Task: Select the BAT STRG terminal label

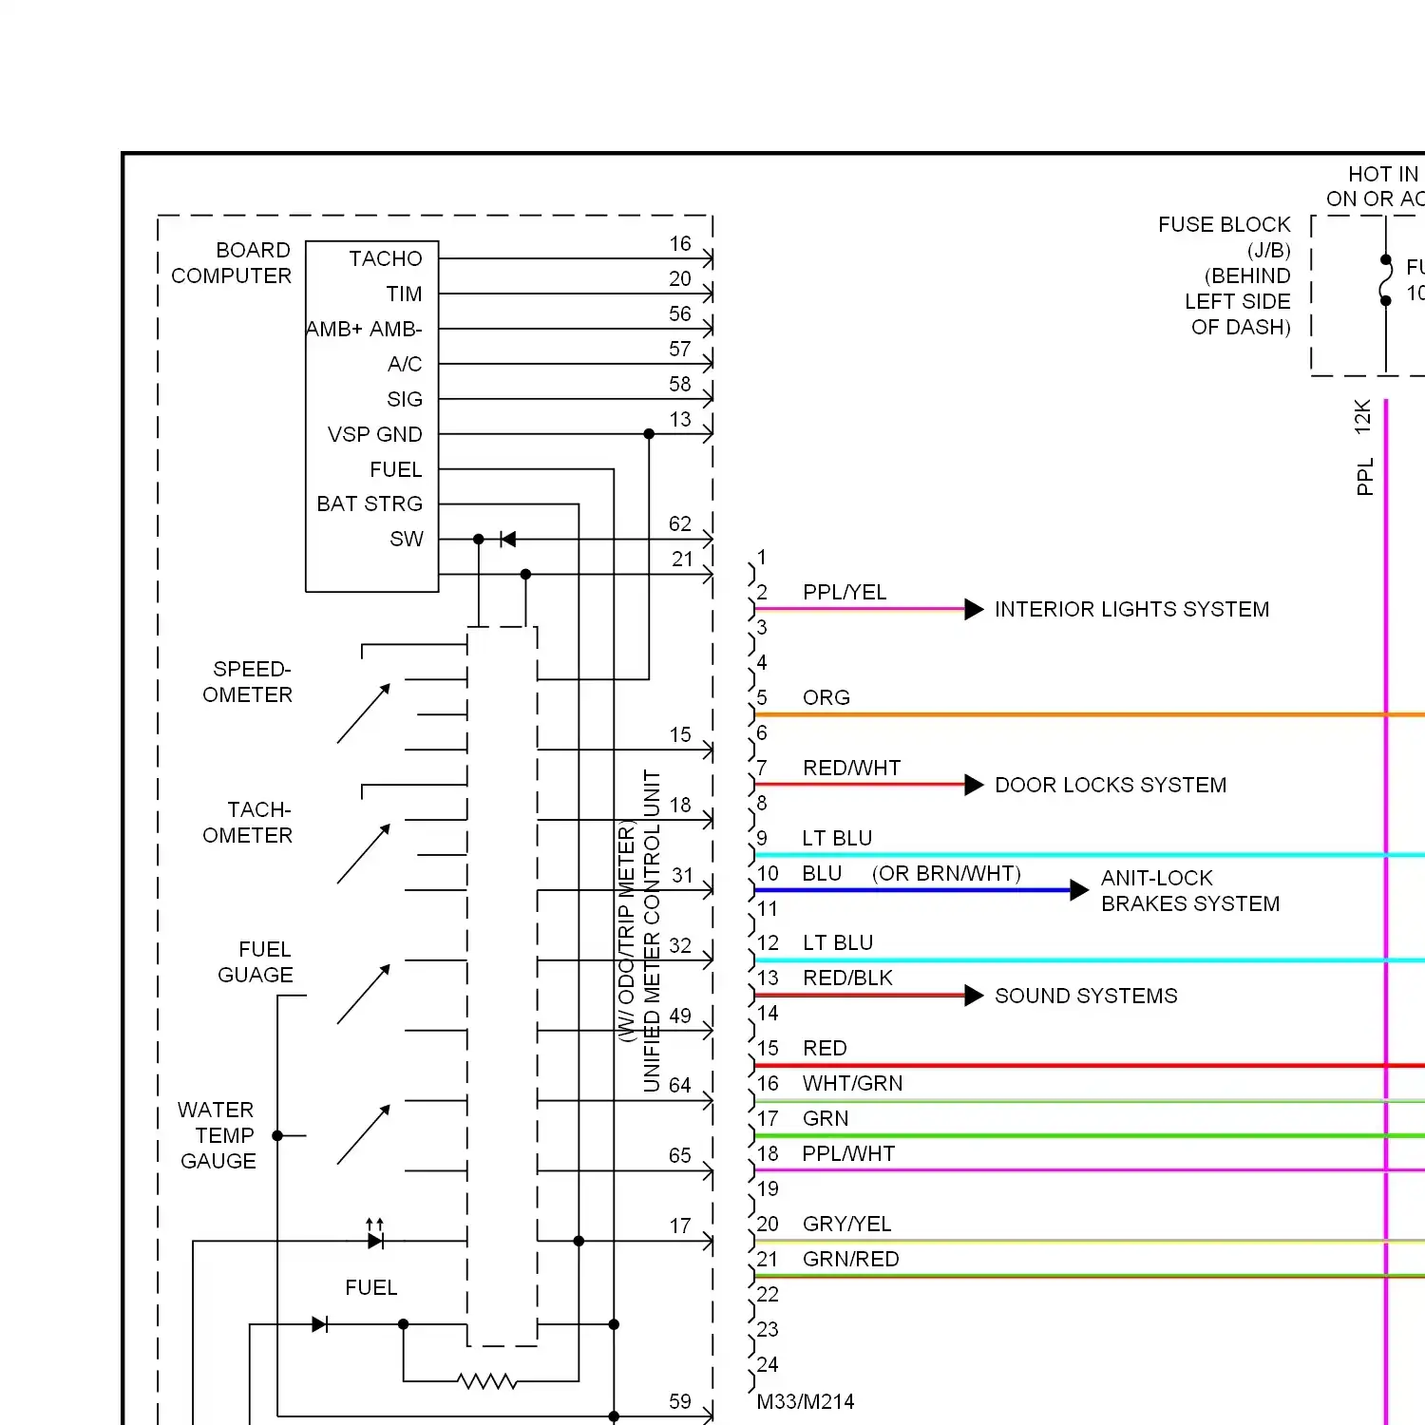Action: coord(370,503)
